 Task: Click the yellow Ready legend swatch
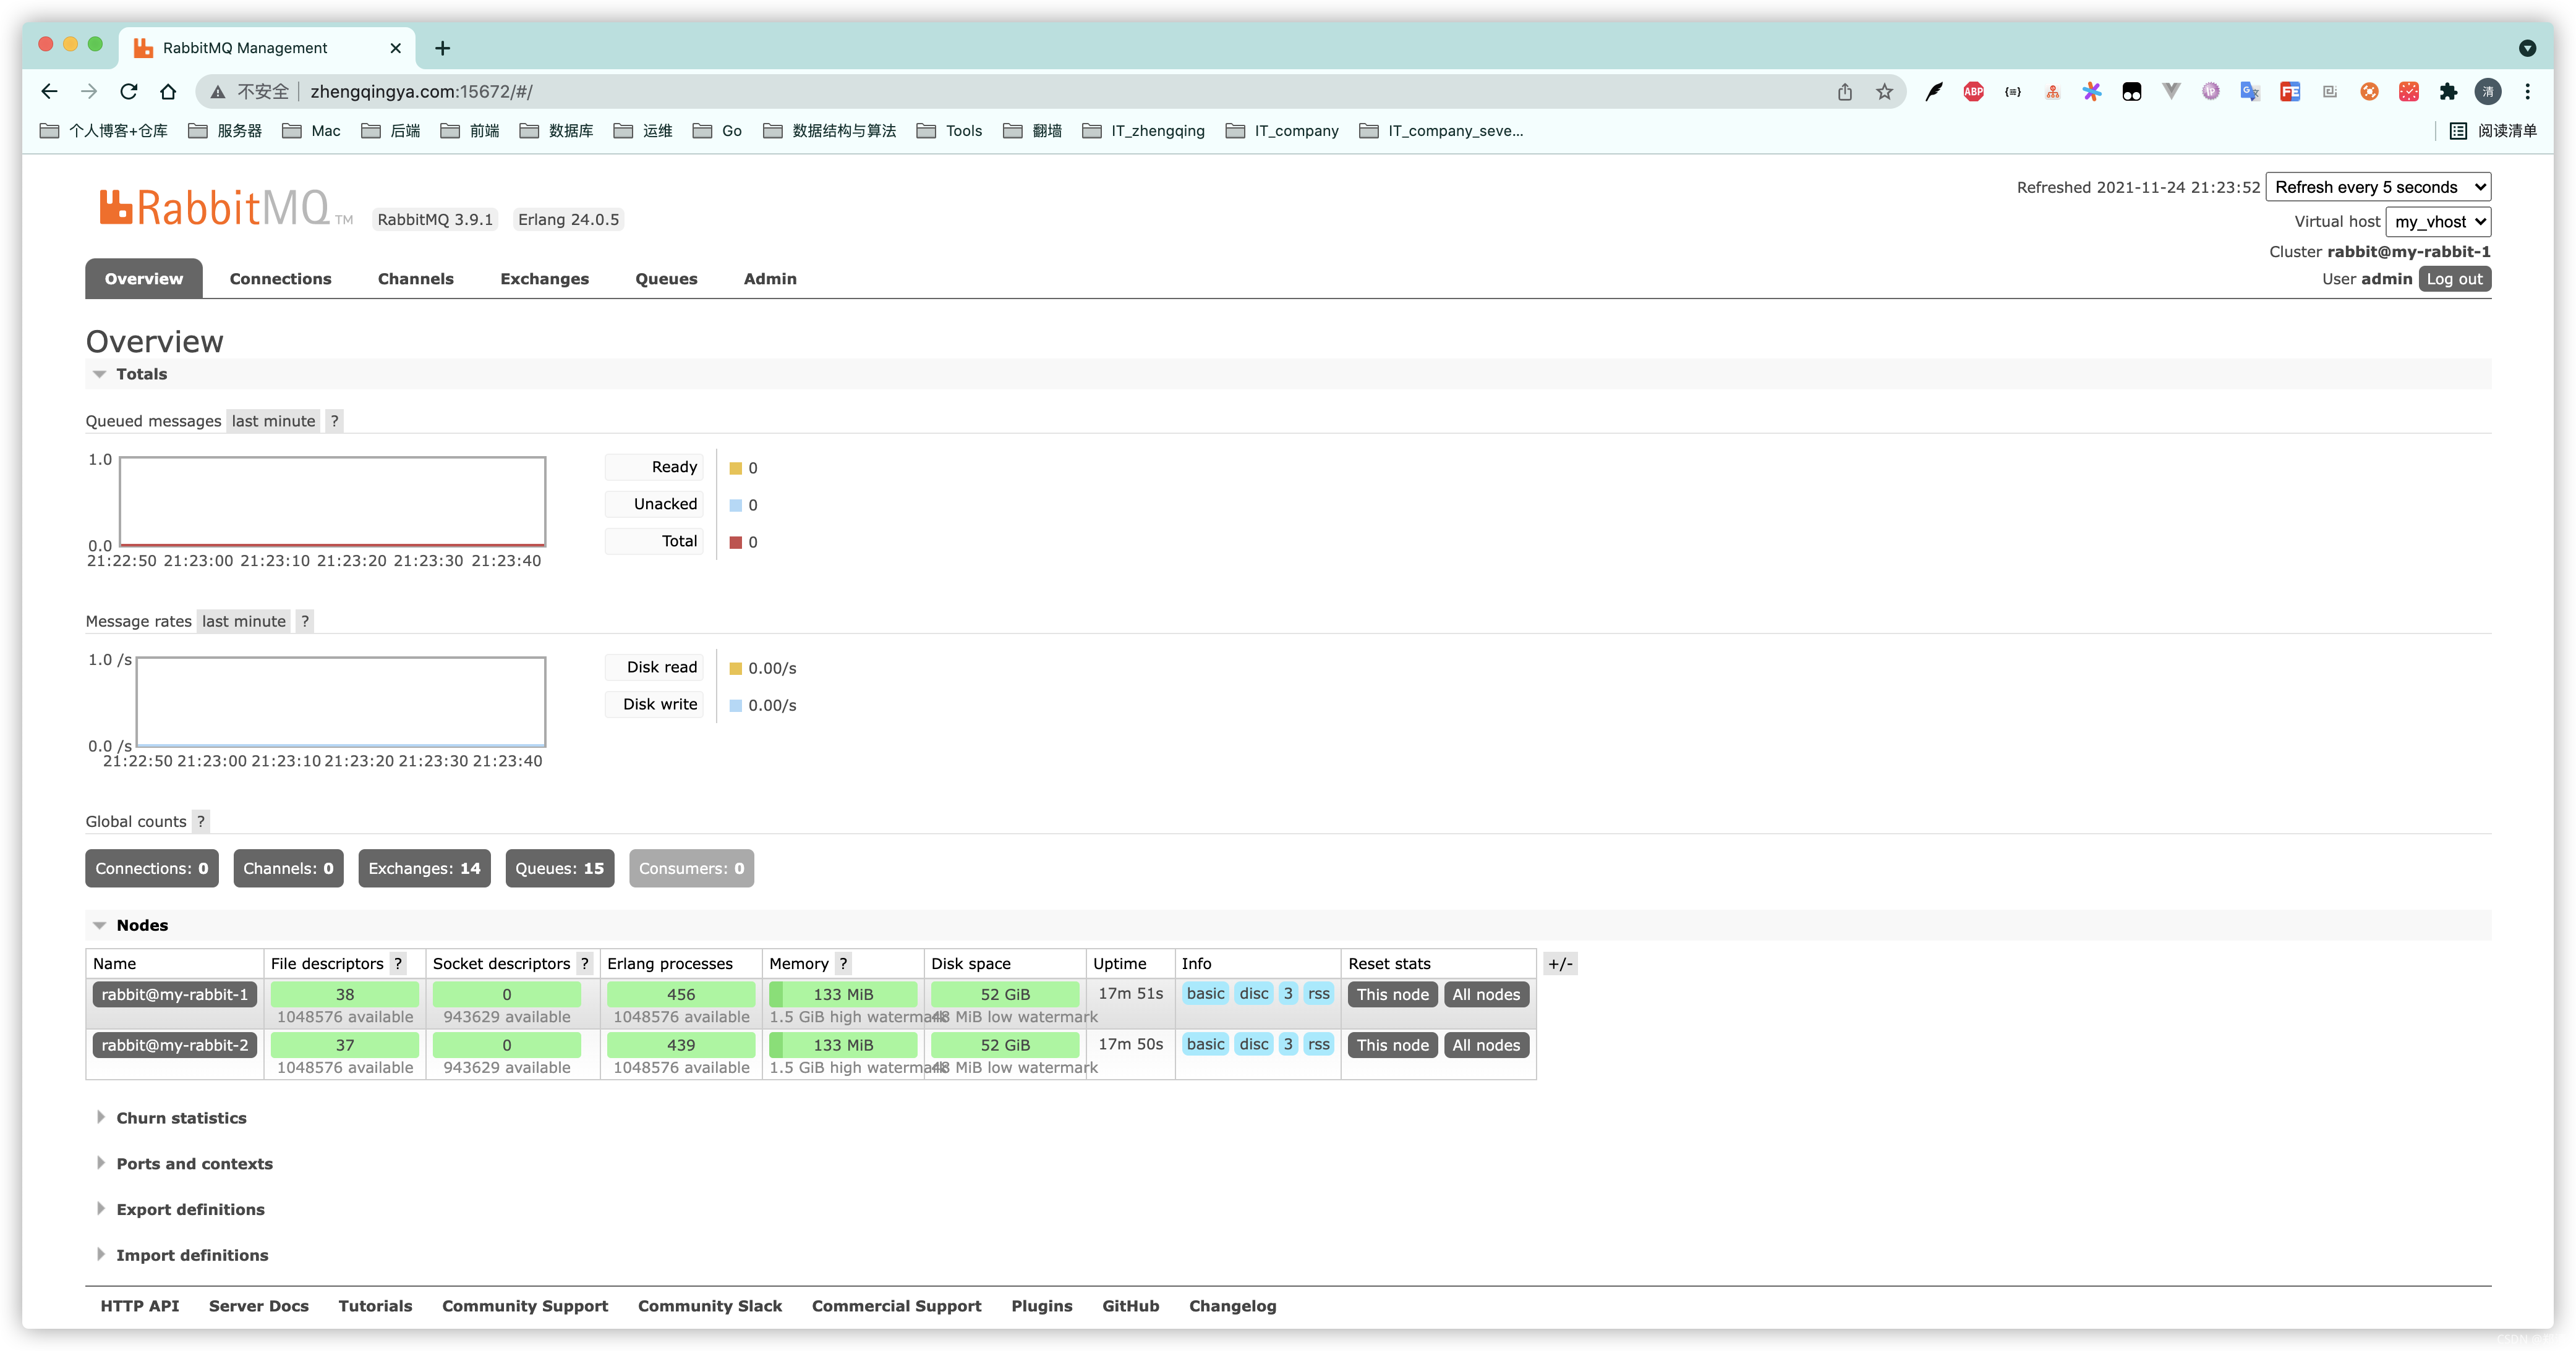pos(736,468)
